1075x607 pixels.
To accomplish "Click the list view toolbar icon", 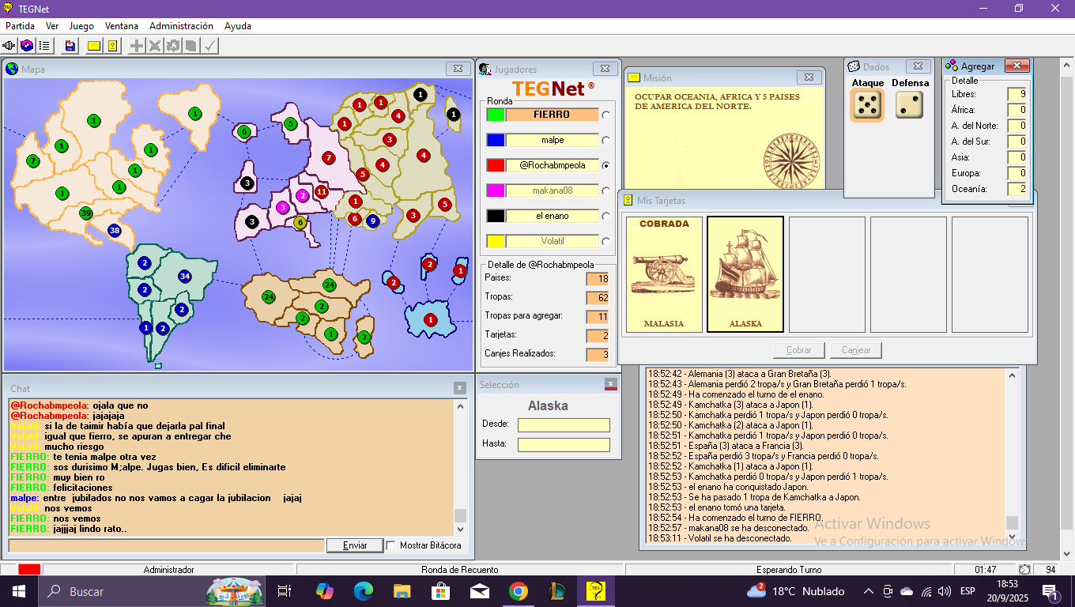I will 45,46.
